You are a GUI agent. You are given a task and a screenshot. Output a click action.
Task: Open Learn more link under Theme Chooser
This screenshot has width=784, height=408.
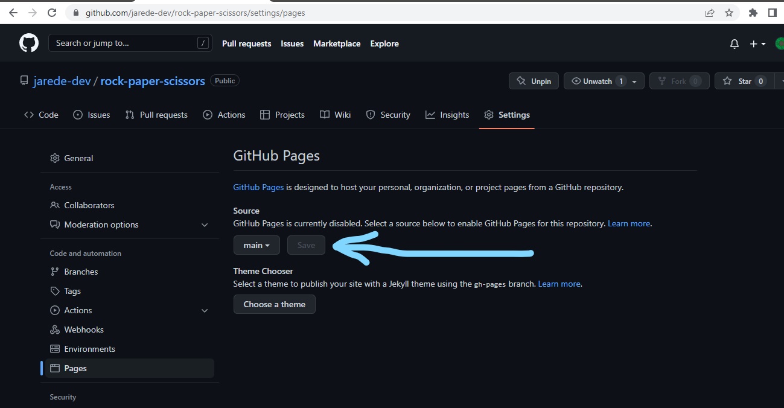(559, 284)
